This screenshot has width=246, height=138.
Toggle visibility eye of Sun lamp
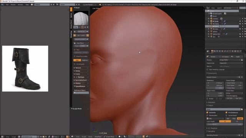240,37
